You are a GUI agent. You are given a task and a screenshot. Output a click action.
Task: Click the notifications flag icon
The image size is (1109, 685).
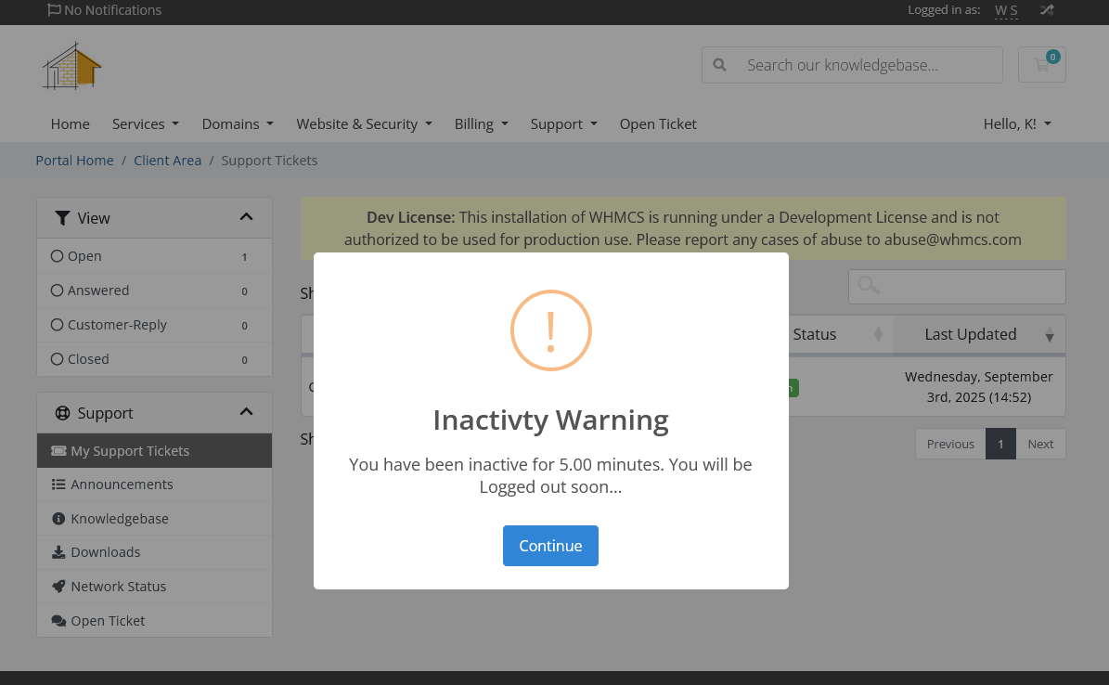(x=54, y=10)
